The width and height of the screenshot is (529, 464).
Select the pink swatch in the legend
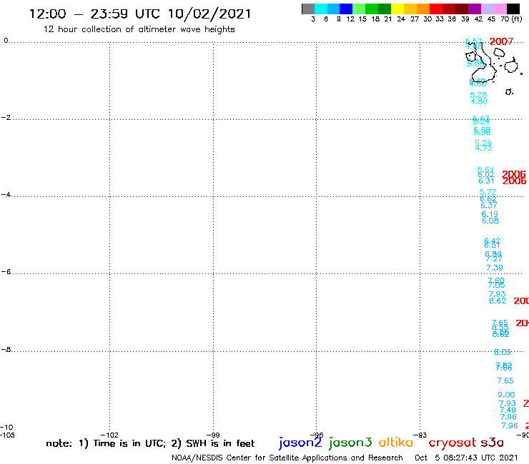(500, 9)
